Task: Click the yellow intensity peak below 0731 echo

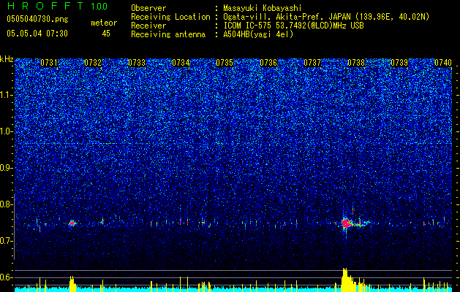Action: (x=72, y=283)
